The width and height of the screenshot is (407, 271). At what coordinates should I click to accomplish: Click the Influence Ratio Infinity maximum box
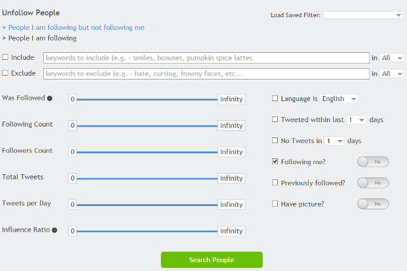click(231, 231)
